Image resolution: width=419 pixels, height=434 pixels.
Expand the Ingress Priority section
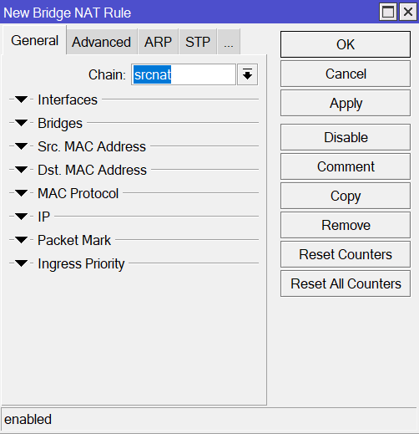21,263
